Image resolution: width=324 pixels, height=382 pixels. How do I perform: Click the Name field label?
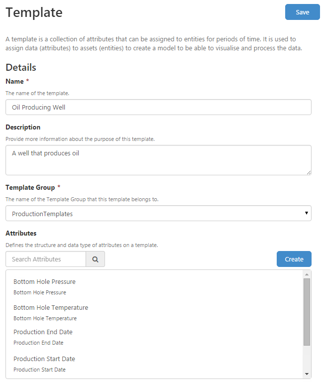[x=14, y=81]
